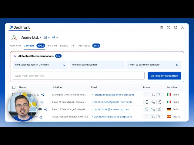Image resolution: width=194 pixels, height=145 pixels.
Task: Click the AI sparkle icon next to AI Contact Recommendations
Action: tap(15, 56)
